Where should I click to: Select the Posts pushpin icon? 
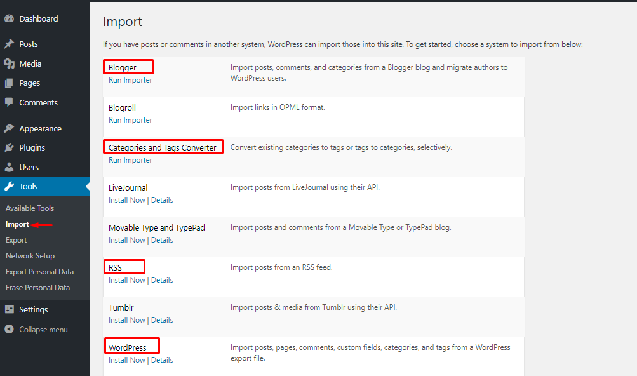[9, 44]
